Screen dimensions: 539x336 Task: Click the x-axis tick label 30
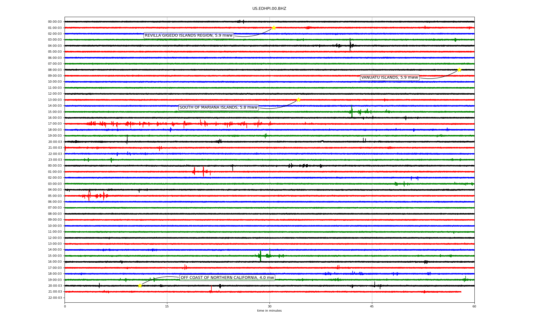269,307
